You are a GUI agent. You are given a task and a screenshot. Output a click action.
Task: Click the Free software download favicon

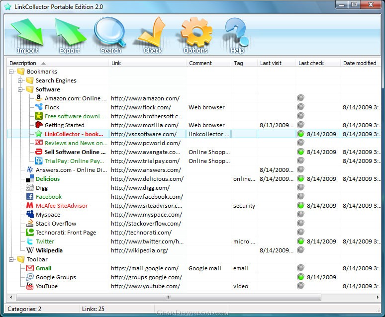(38, 116)
